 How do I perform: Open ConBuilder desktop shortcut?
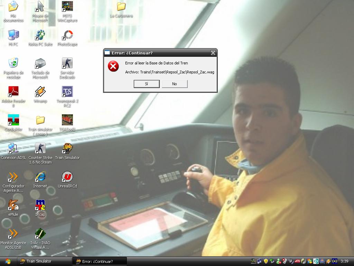[x=13, y=120]
